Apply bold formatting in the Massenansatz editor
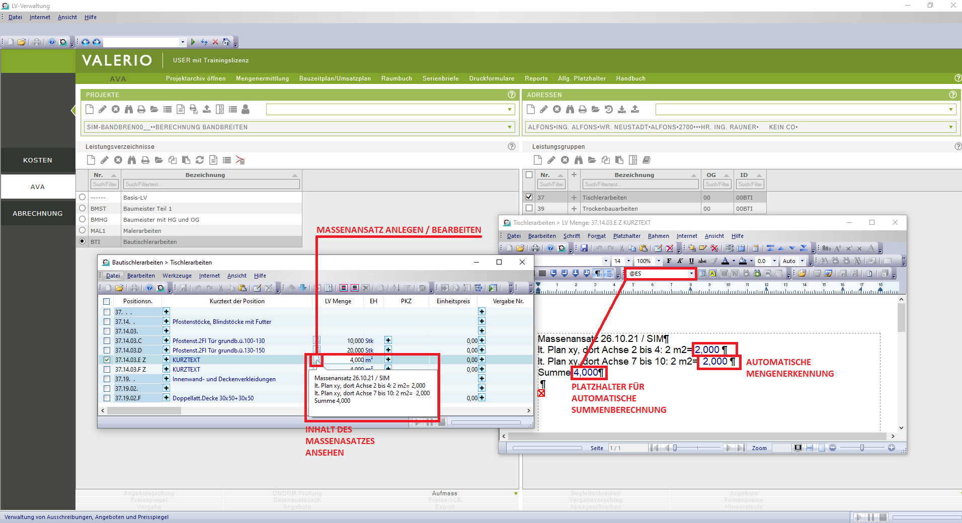Image resolution: width=962 pixels, height=523 pixels. [669, 261]
